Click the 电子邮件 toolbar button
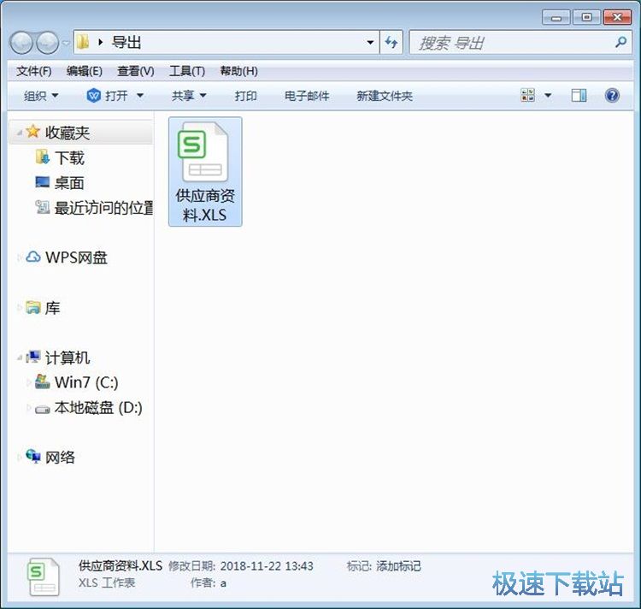The image size is (641, 609). tap(307, 96)
